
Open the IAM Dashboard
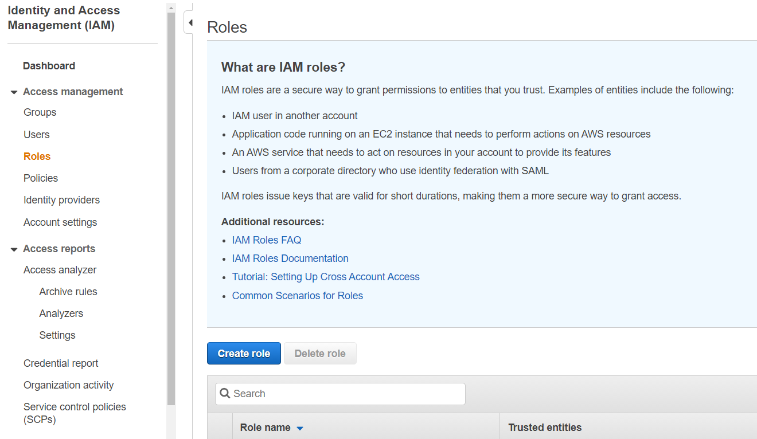49,66
